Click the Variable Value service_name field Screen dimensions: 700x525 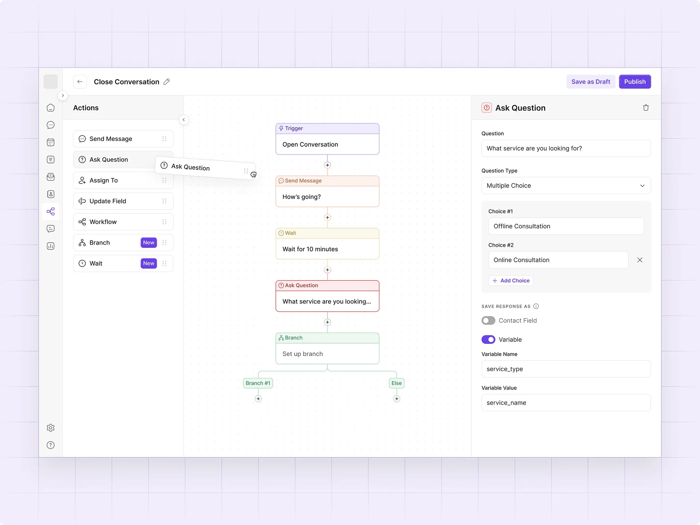pos(566,403)
